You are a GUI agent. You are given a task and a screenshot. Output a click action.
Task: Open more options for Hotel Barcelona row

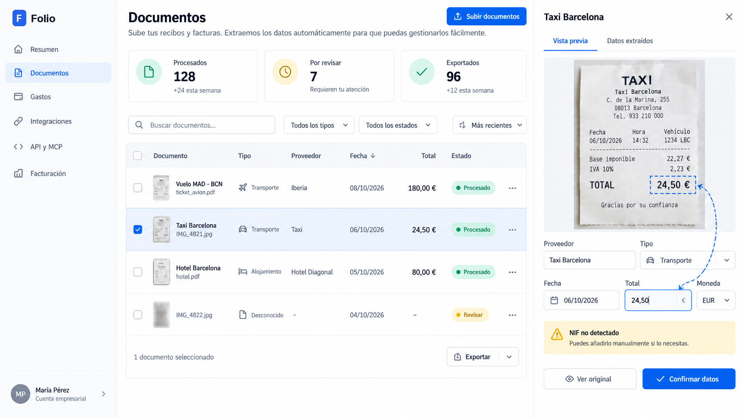click(513, 272)
